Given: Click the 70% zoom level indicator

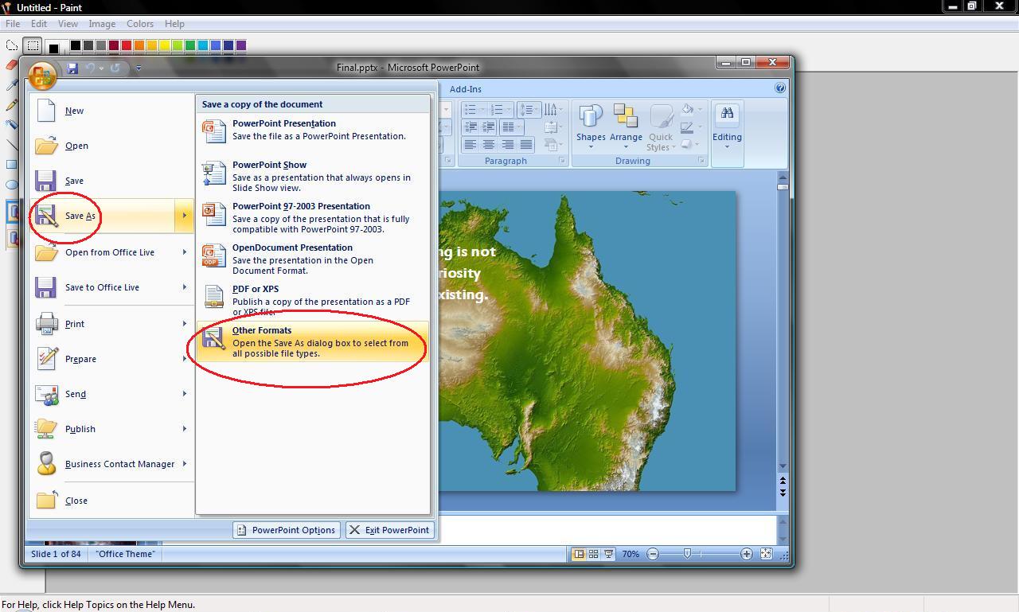Looking at the screenshot, I should click(631, 554).
